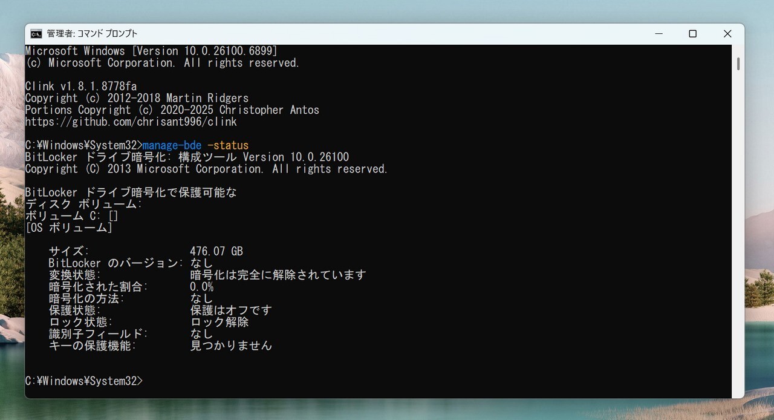Click "Copyright (c) 2012-2018 Martin Ridgers" line

[x=137, y=98]
